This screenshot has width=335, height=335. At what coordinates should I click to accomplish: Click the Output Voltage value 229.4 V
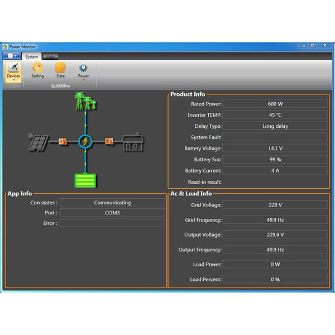coord(275,234)
